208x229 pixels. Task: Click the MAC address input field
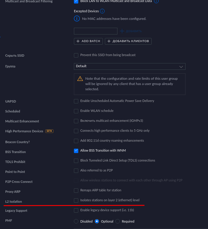(96, 31)
